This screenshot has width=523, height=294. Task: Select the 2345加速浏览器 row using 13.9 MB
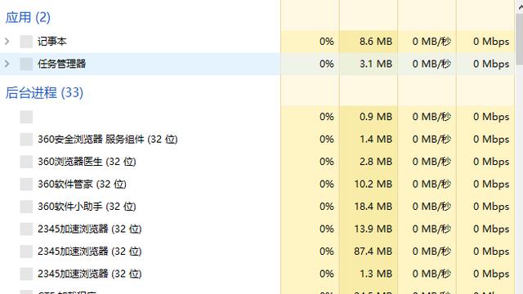pyautogui.click(x=89, y=229)
